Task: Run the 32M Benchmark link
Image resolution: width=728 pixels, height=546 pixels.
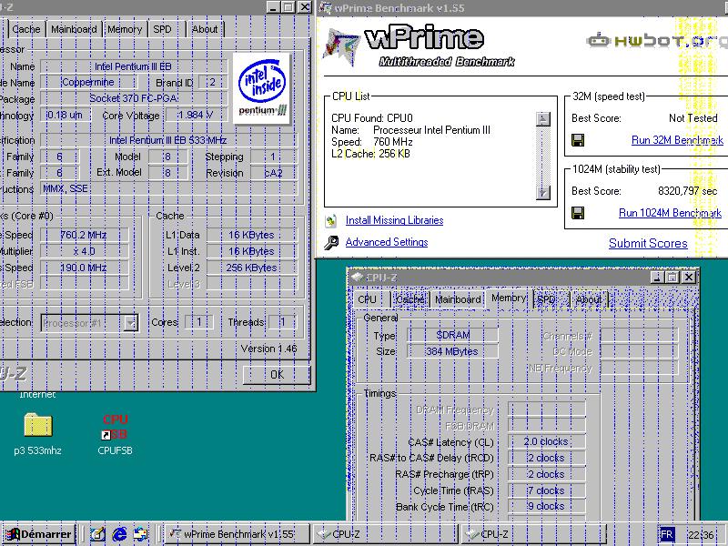Action: [677, 140]
